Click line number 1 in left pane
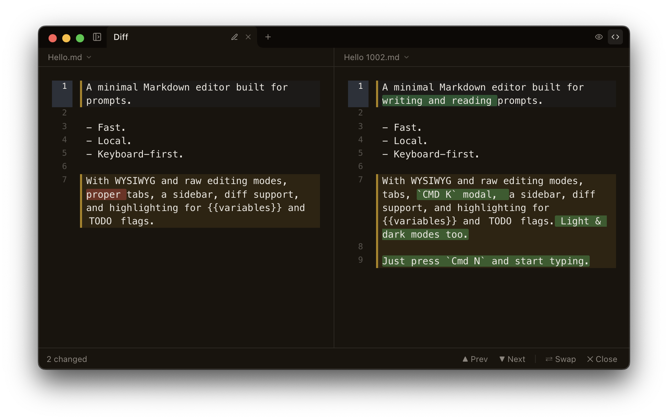This screenshot has height=420, width=668. pos(64,86)
